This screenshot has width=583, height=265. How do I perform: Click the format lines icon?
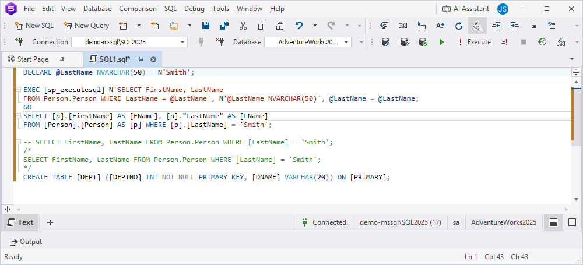click(x=533, y=26)
